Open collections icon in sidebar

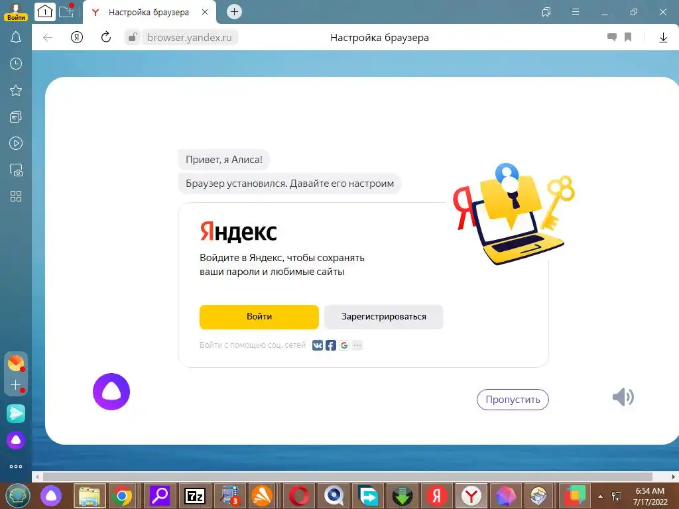(x=16, y=117)
